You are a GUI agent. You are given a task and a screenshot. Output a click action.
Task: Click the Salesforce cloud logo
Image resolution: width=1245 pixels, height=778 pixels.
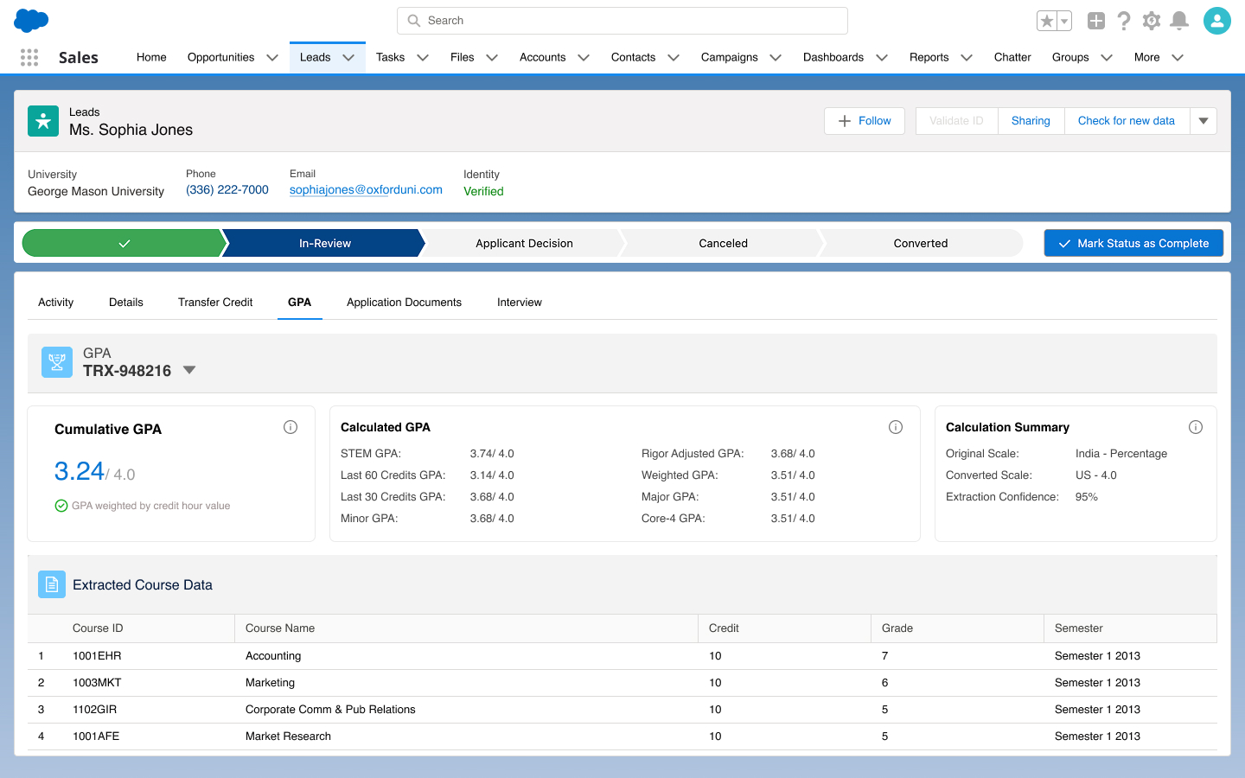[30, 19]
